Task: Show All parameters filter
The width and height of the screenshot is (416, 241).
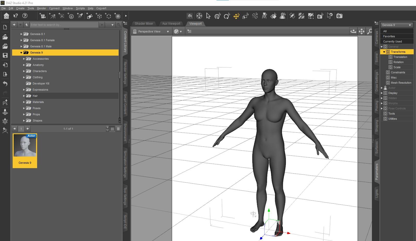Action: pyautogui.click(x=397, y=31)
